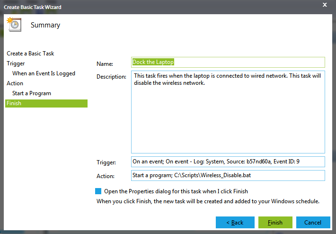Close the Create Basic Task Wizard window
Screen dimensions: 336x234
[325, 5]
